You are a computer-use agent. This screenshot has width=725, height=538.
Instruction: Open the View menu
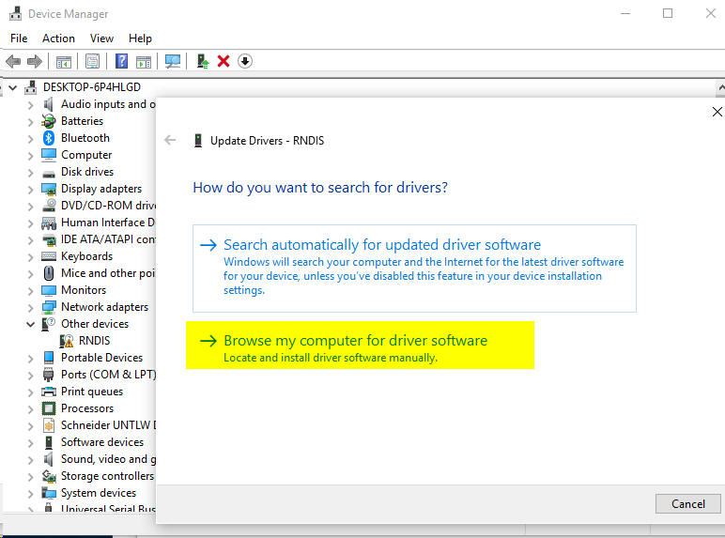tap(101, 38)
